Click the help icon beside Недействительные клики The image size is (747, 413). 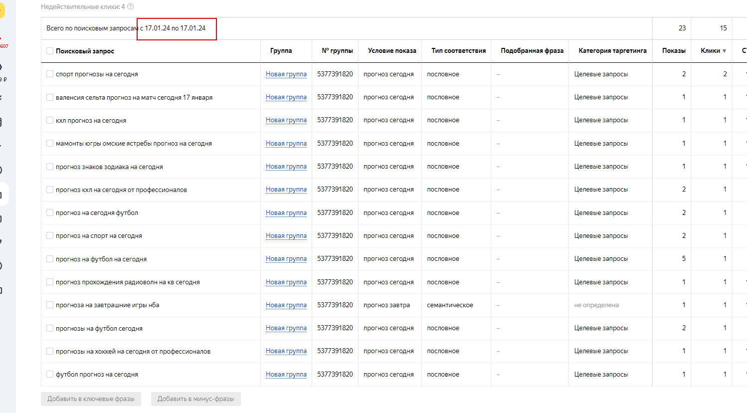(131, 6)
